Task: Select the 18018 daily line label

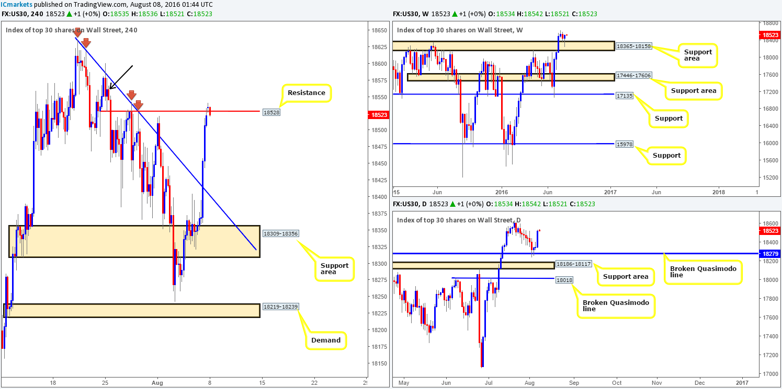Action: pos(564,280)
